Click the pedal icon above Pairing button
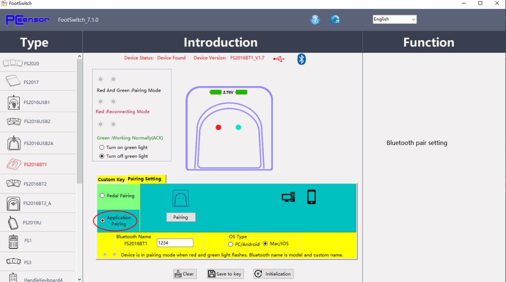Screen dimensions: 506x282 (180, 198)
